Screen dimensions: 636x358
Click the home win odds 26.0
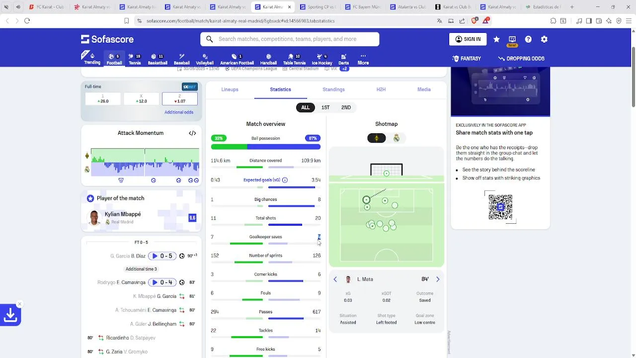pyautogui.click(x=103, y=99)
